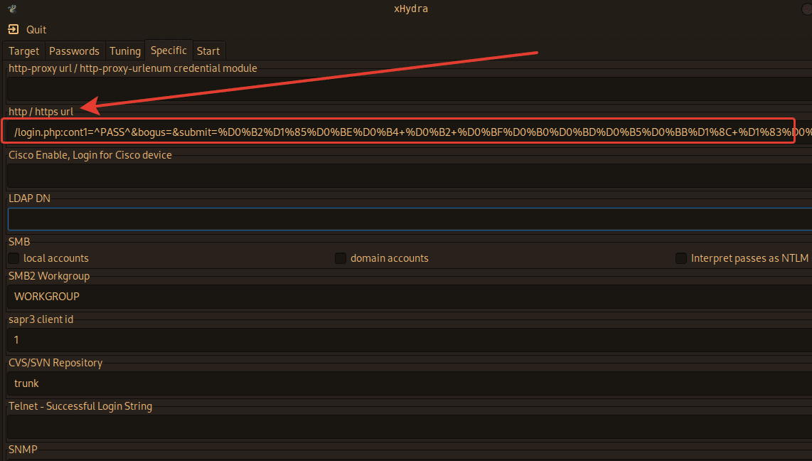Viewport: 812px width, 461px height.
Task: Open the Passwords tab
Action: tap(74, 51)
